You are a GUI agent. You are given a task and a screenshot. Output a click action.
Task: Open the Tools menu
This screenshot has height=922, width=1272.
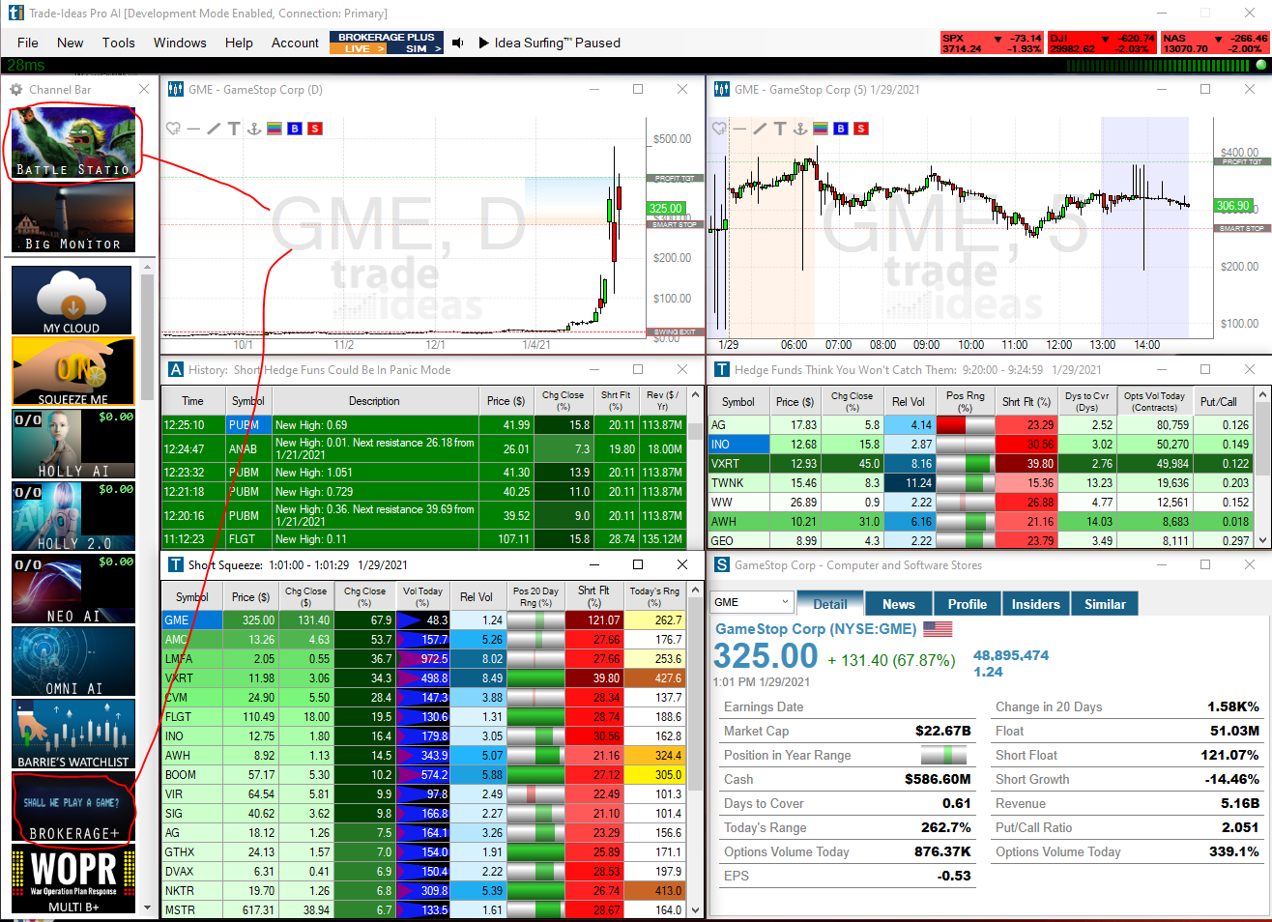[x=119, y=43]
